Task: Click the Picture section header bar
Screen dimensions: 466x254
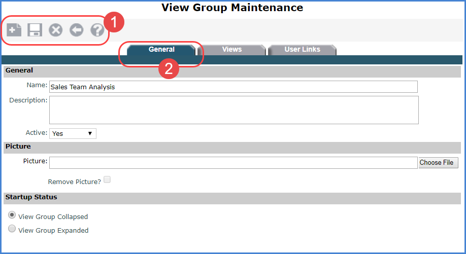Action: pos(18,147)
